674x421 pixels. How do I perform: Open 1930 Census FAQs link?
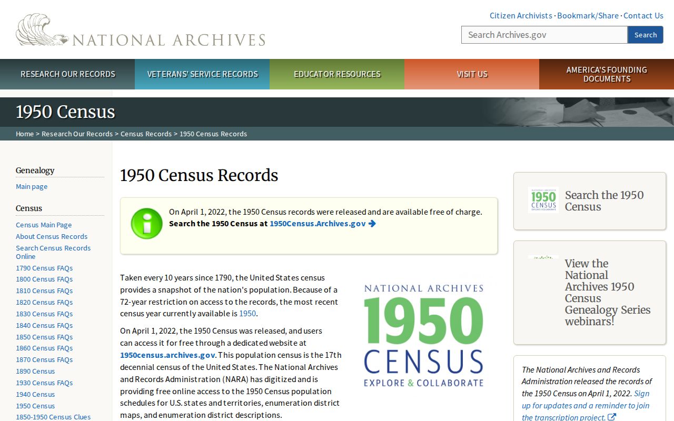44,383
